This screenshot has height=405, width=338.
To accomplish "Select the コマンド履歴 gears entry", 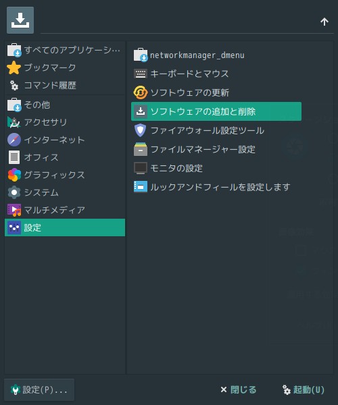I will 65,85.
